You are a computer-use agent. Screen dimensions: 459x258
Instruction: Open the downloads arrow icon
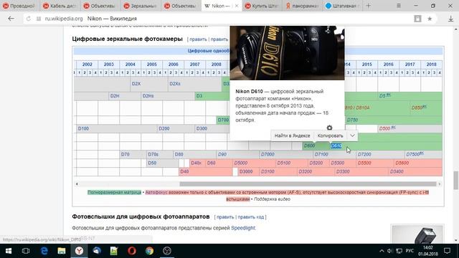451,19
